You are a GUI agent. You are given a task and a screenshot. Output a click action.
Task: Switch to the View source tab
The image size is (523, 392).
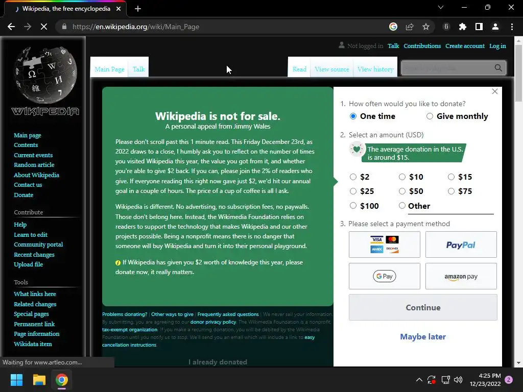[332, 69]
